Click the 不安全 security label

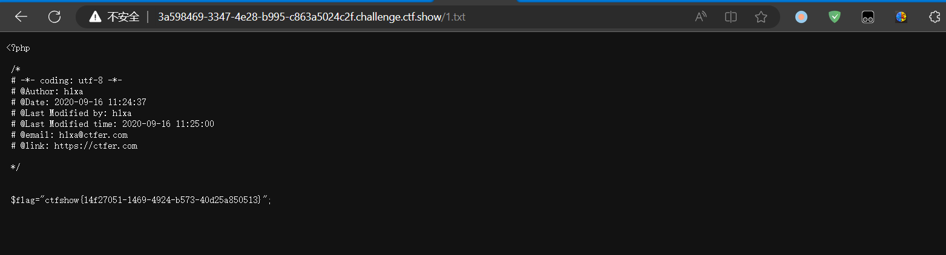pos(123,17)
